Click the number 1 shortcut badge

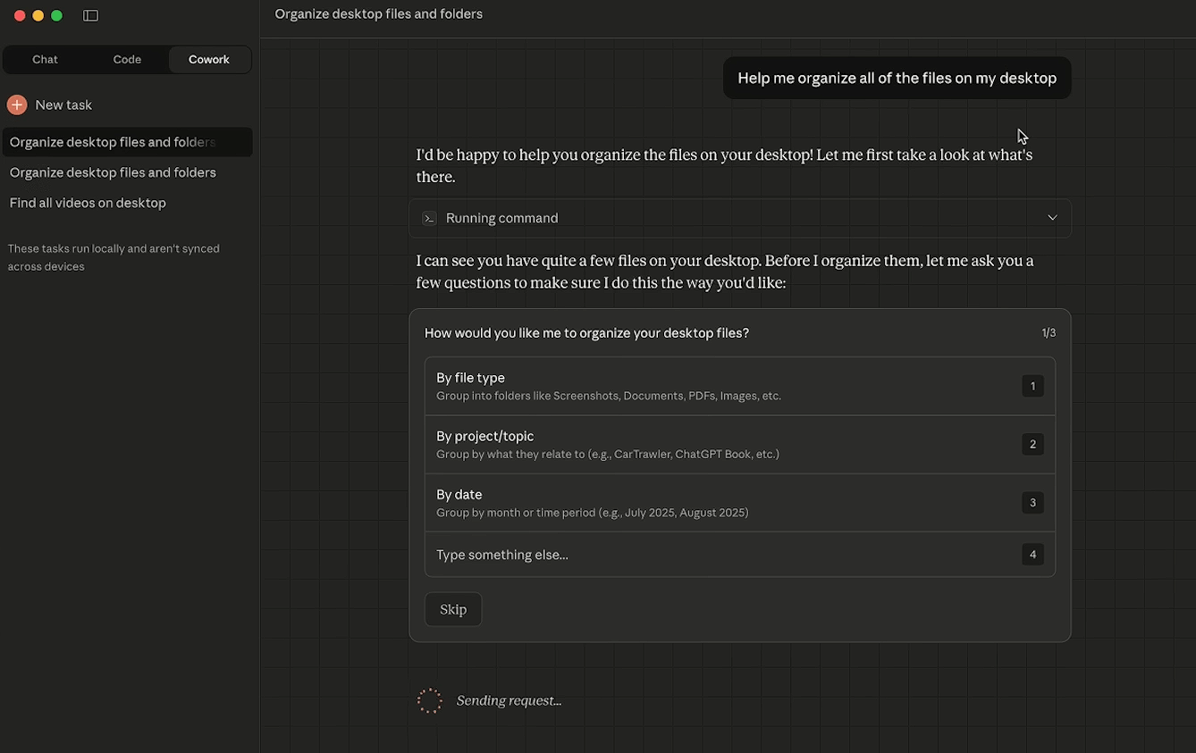[x=1032, y=386]
